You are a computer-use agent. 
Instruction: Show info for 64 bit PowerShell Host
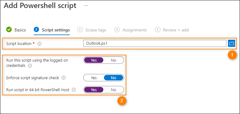click(x=74, y=90)
